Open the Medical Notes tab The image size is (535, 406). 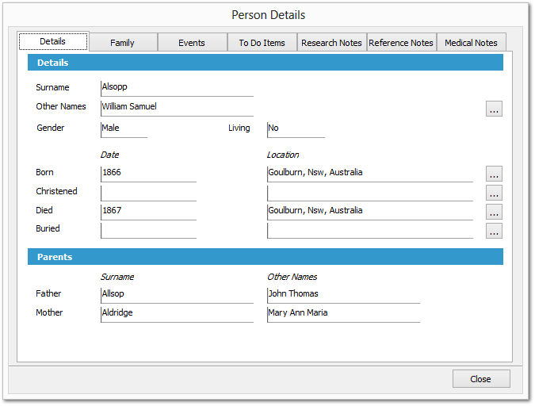click(471, 43)
